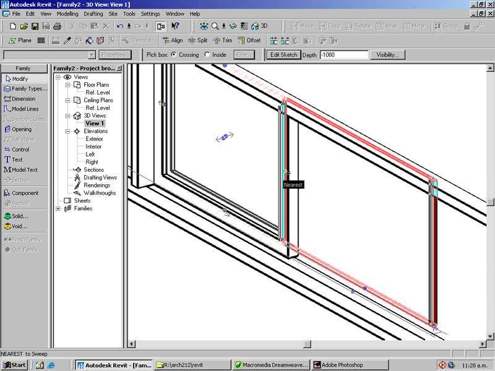Open a file with the folder icon
495x371 pixels.
[24, 26]
